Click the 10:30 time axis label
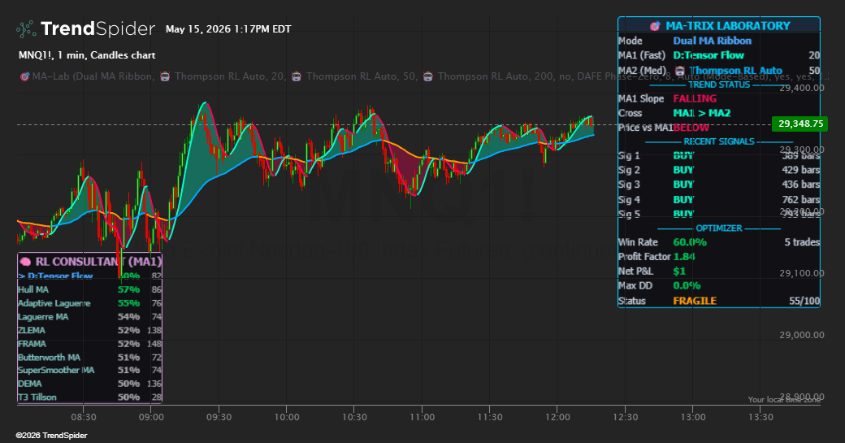This screenshot has width=845, height=443. coord(354,417)
